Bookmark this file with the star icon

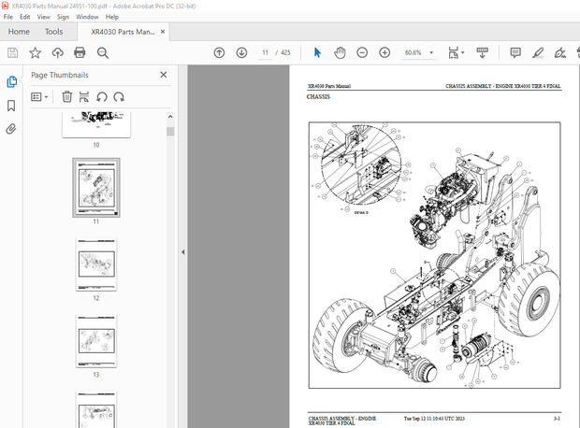point(35,53)
